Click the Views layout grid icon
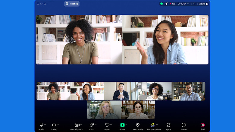This screenshot has width=235, height=132. [207, 4]
